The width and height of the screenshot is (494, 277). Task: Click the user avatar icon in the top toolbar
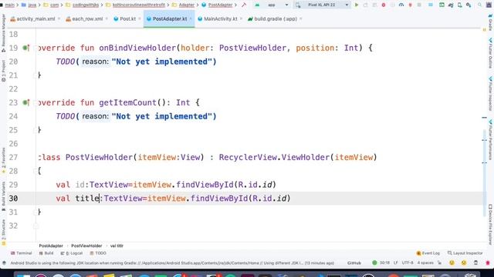[489, 5]
